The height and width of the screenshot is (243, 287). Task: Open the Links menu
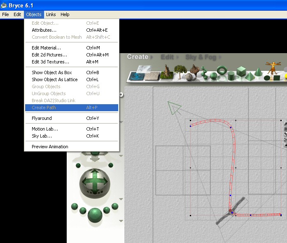51,14
